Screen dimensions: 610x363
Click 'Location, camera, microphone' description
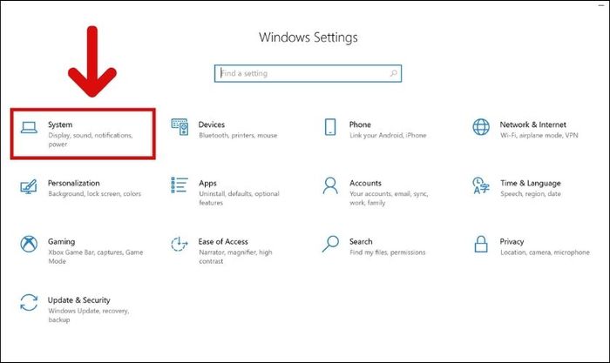pyautogui.click(x=545, y=252)
